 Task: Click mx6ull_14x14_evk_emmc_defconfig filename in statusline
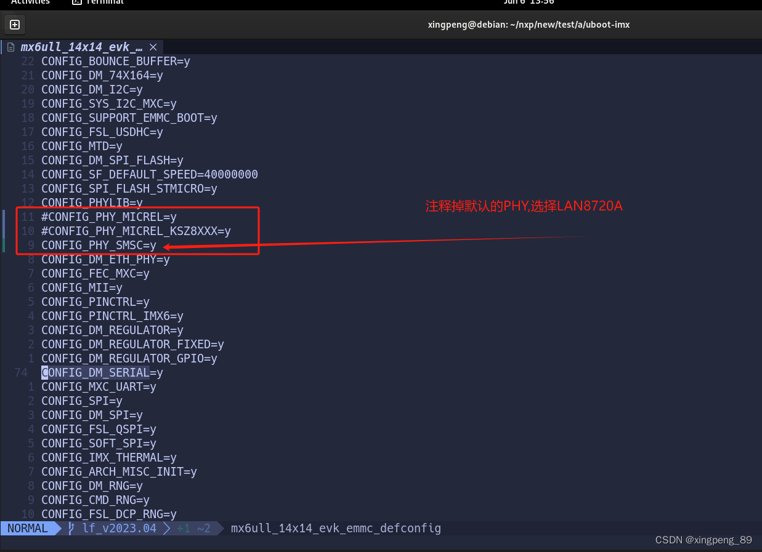click(x=336, y=528)
